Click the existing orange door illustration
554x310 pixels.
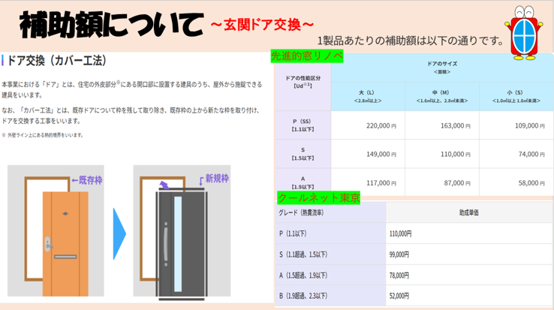click(65, 243)
